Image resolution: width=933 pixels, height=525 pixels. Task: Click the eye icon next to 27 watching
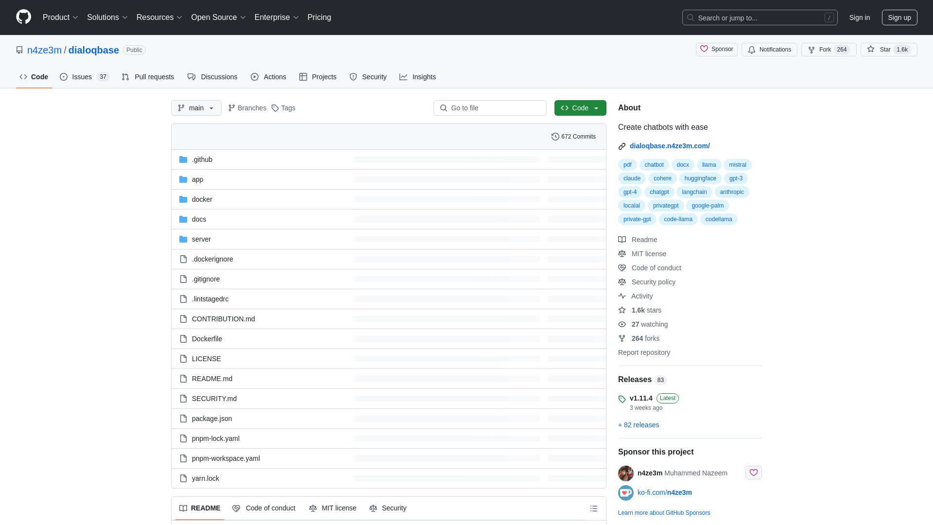pyautogui.click(x=622, y=324)
